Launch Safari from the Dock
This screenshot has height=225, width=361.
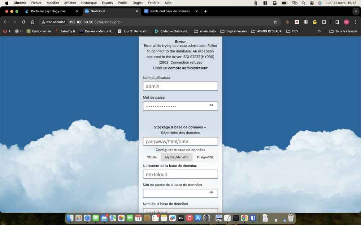click(87, 218)
